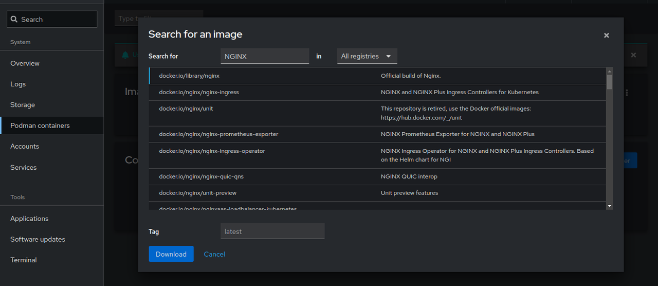This screenshot has height=286, width=658.
Task: Click the NGINX QUIC interop description
Action: point(409,176)
